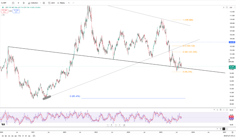This screenshot has height=137, width=236.
Task: Collapse the RSI pane
Action: tap(224, 110)
